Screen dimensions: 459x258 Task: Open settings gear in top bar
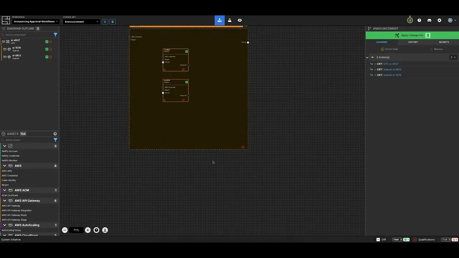439,20
